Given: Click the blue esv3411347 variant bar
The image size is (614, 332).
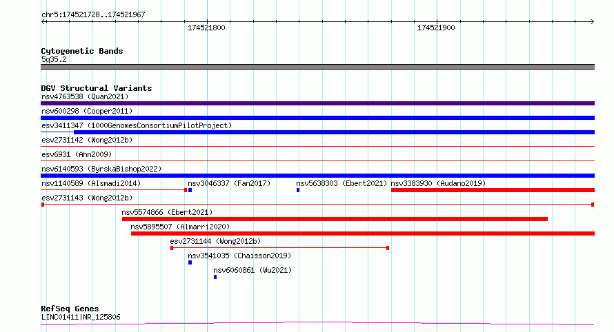Looking at the screenshot, I should [x=334, y=132].
